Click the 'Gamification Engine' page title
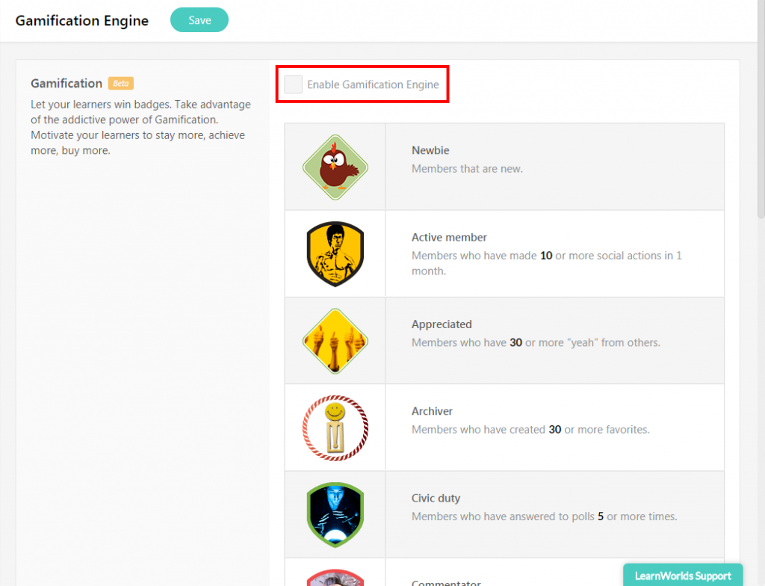This screenshot has width=765, height=586. point(82,20)
